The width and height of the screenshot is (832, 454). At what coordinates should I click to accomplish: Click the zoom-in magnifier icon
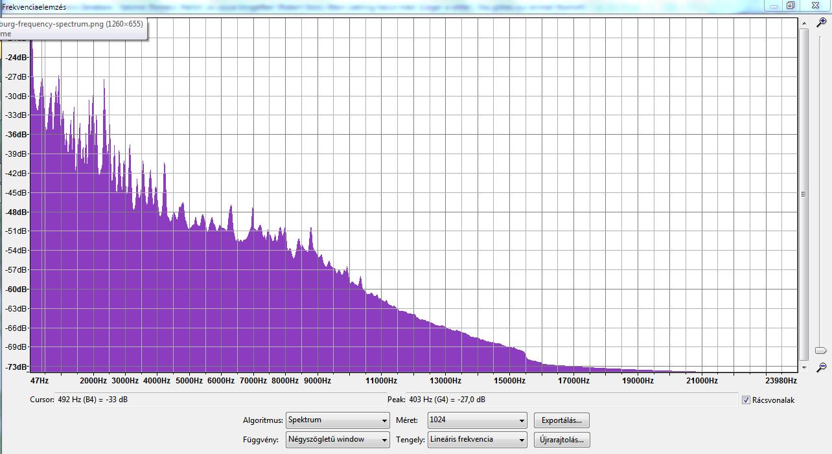[x=821, y=23]
